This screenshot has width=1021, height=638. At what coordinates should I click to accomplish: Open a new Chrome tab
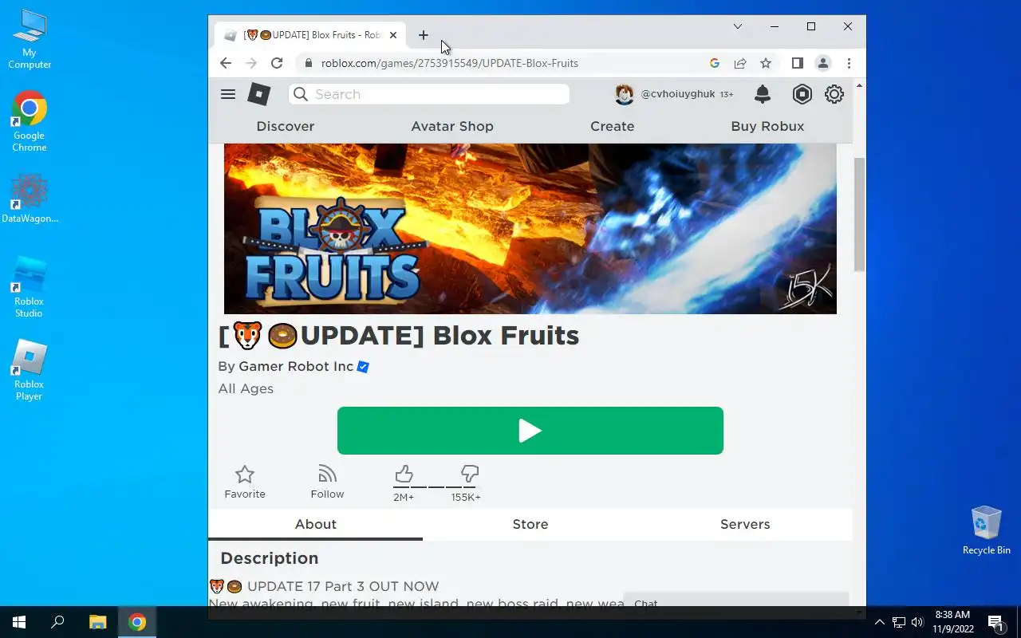pos(424,35)
